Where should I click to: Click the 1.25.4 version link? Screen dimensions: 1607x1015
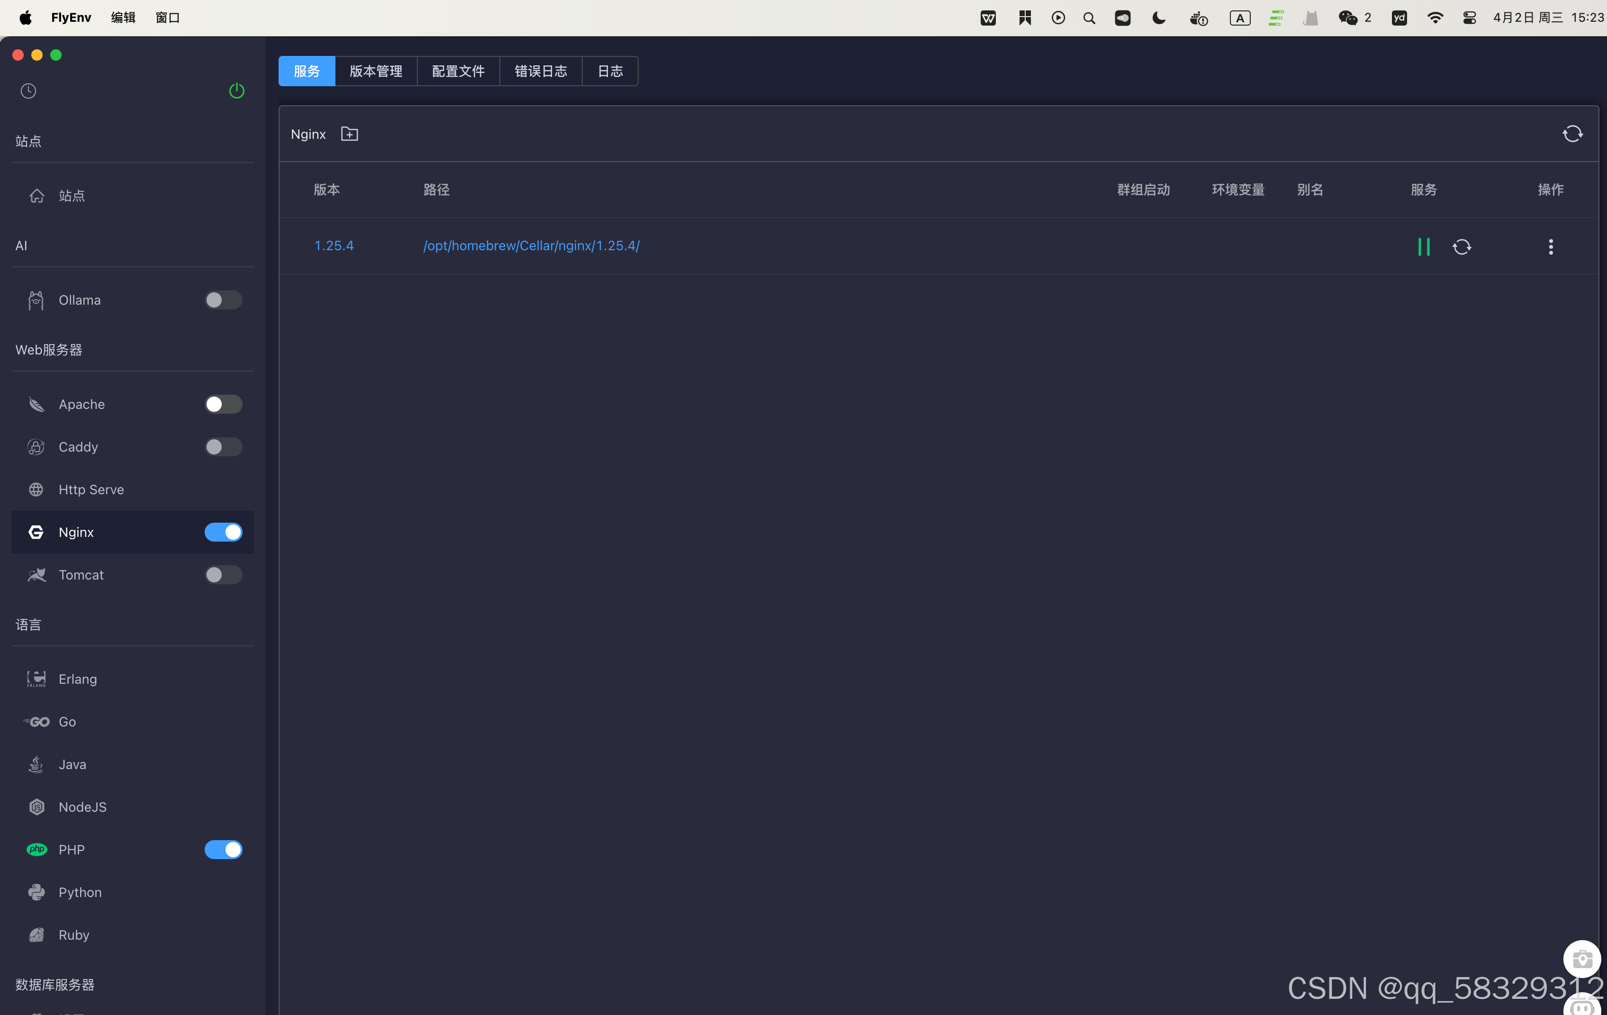334,245
